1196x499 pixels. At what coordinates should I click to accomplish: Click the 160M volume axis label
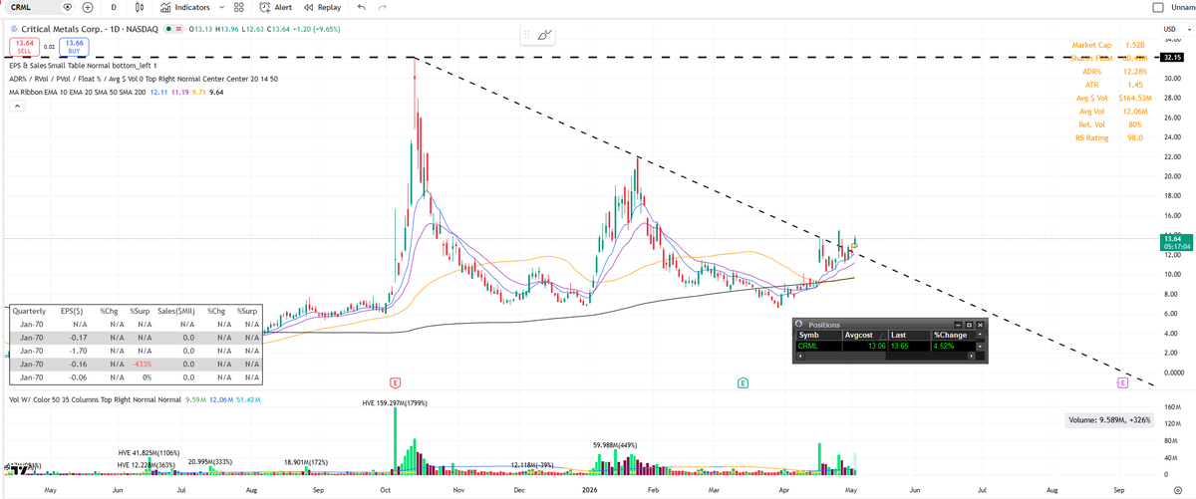coord(1171,408)
